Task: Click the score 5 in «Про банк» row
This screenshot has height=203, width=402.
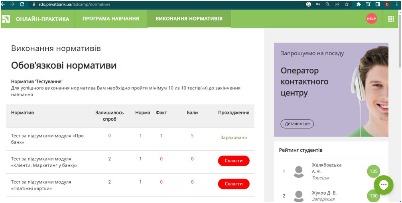Action: pyautogui.click(x=192, y=135)
